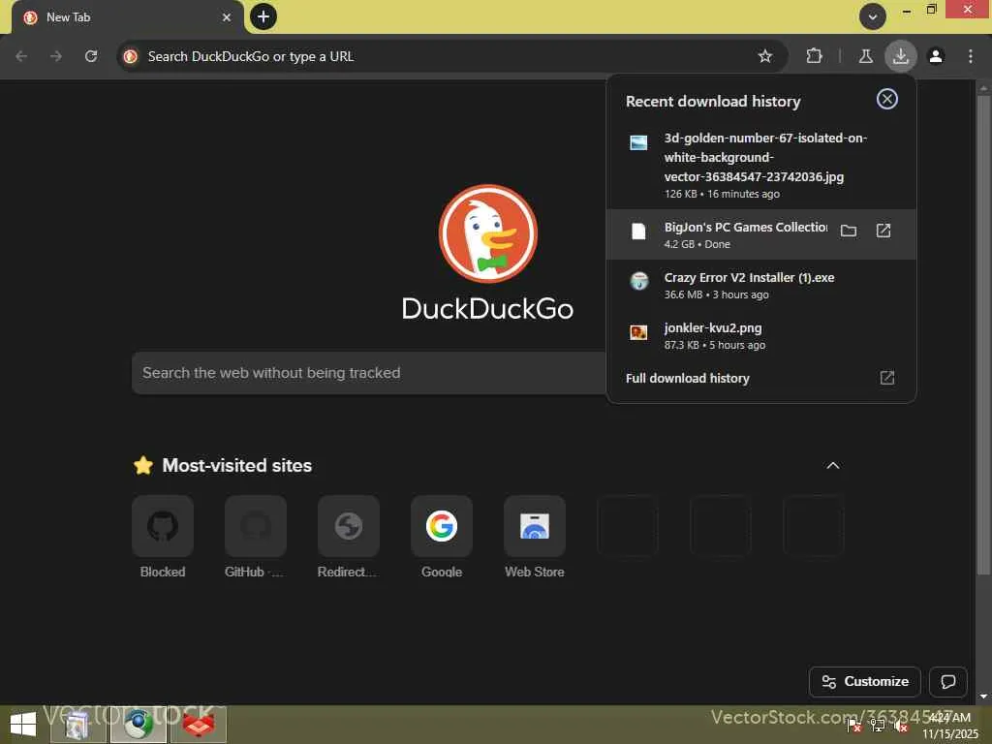Open the tab search dropdown arrow
This screenshot has height=744, width=992.
[x=873, y=17]
